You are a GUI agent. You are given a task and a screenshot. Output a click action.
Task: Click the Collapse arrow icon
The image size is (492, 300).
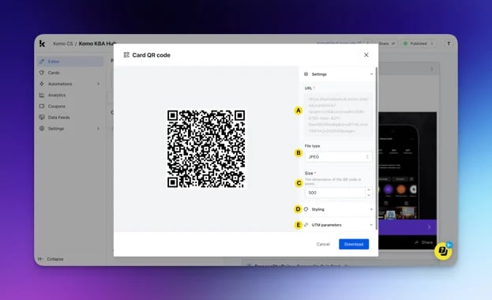coord(40,259)
